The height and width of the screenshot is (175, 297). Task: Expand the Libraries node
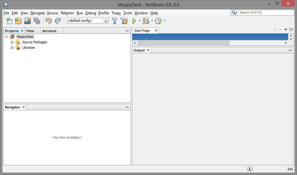[x=12, y=48]
